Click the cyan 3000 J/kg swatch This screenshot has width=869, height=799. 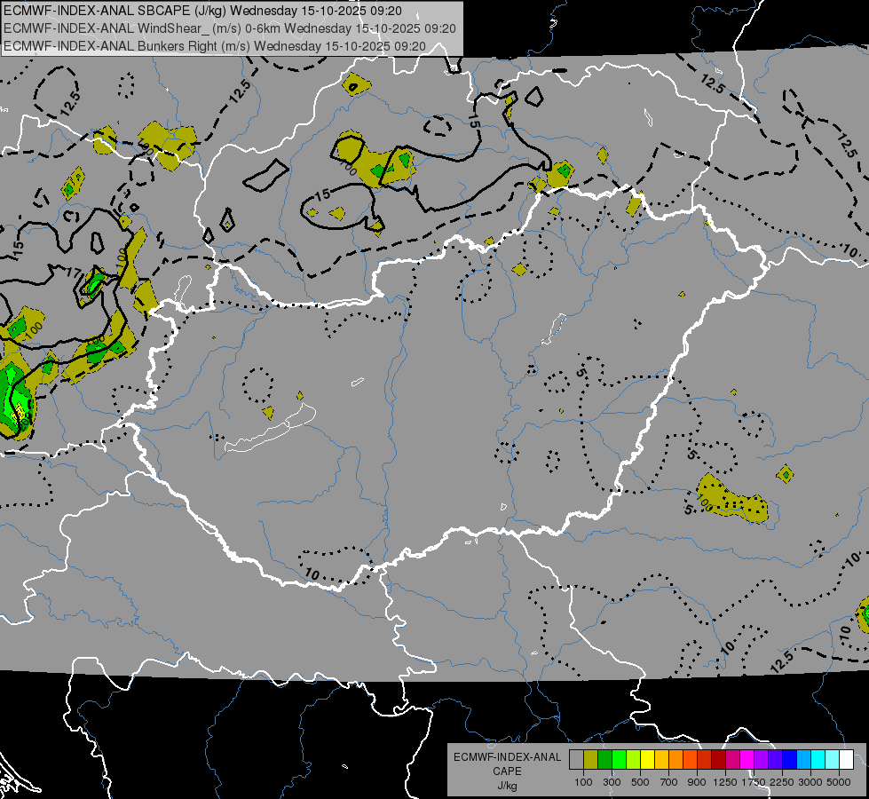pos(818,760)
